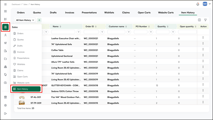Open actions menu for Coffee Table row
213x120 pixels.
click(x=203, y=49)
